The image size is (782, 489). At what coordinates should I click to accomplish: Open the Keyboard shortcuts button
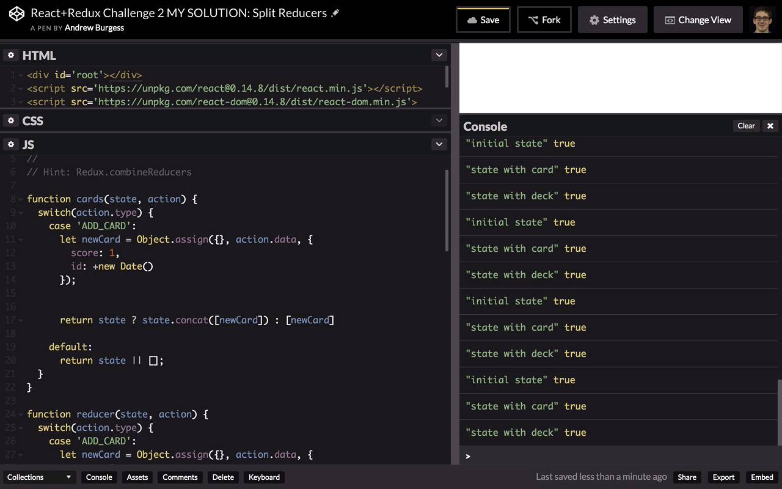pyautogui.click(x=265, y=477)
